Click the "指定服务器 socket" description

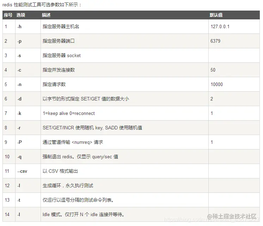tap(62, 55)
